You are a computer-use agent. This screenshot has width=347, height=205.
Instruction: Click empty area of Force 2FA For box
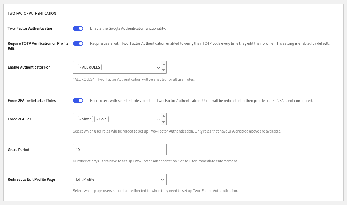click(x=131, y=119)
